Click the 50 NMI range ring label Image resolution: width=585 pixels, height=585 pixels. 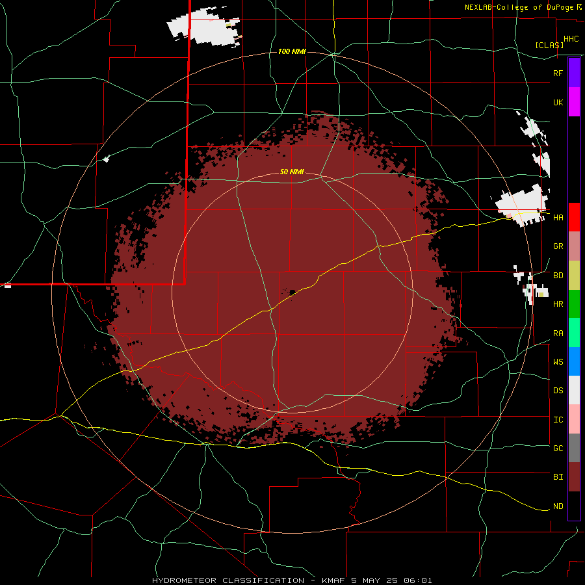coord(292,172)
